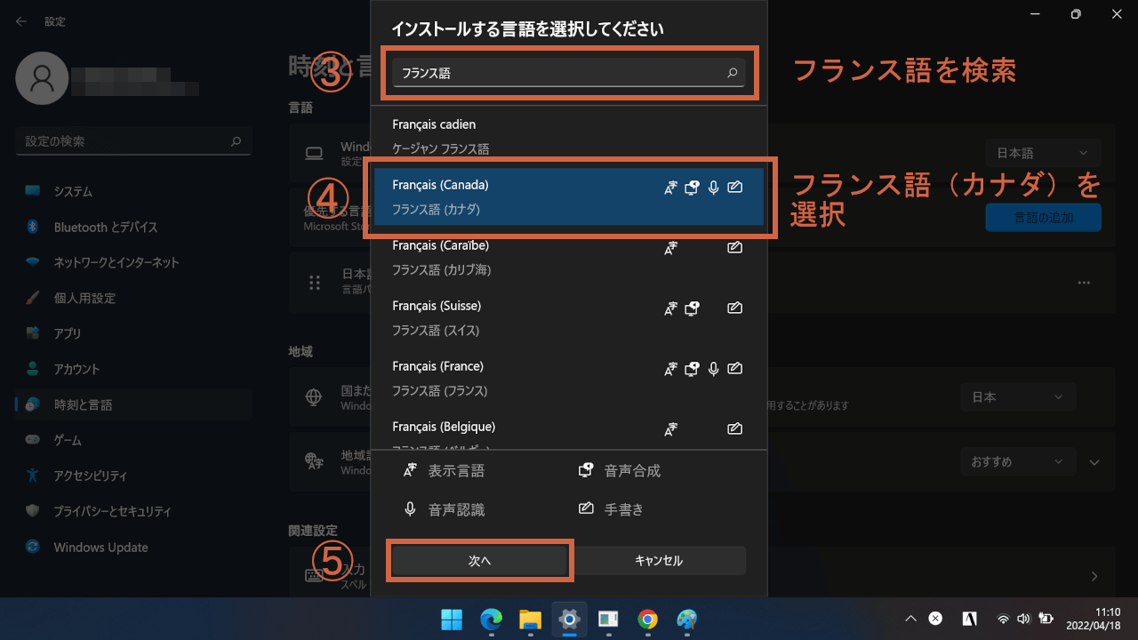Click text-to-speech icon on Français (Canada) row
The width and height of the screenshot is (1138, 640).
[x=693, y=188]
